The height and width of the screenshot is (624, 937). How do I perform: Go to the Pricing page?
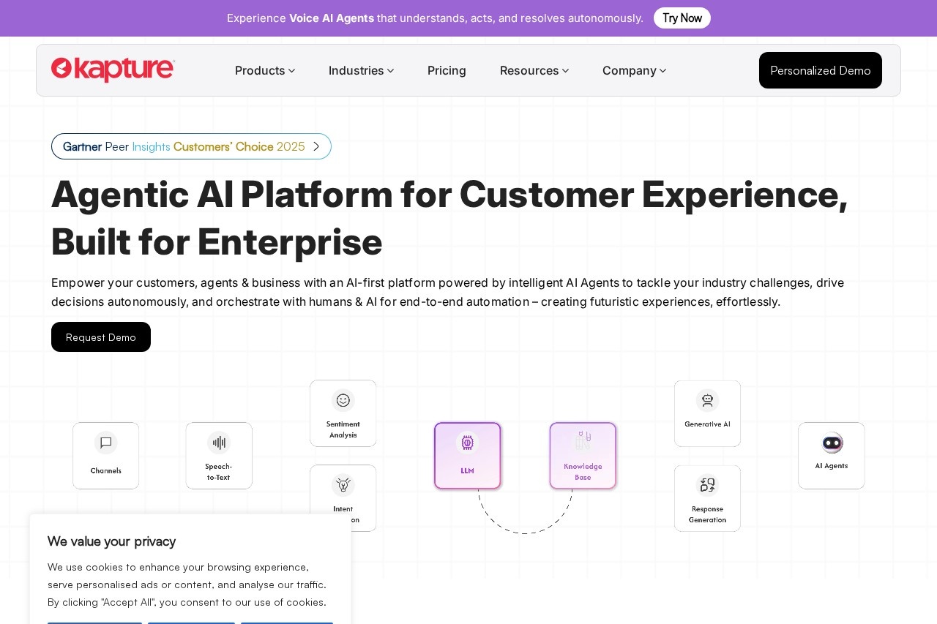coord(447,70)
